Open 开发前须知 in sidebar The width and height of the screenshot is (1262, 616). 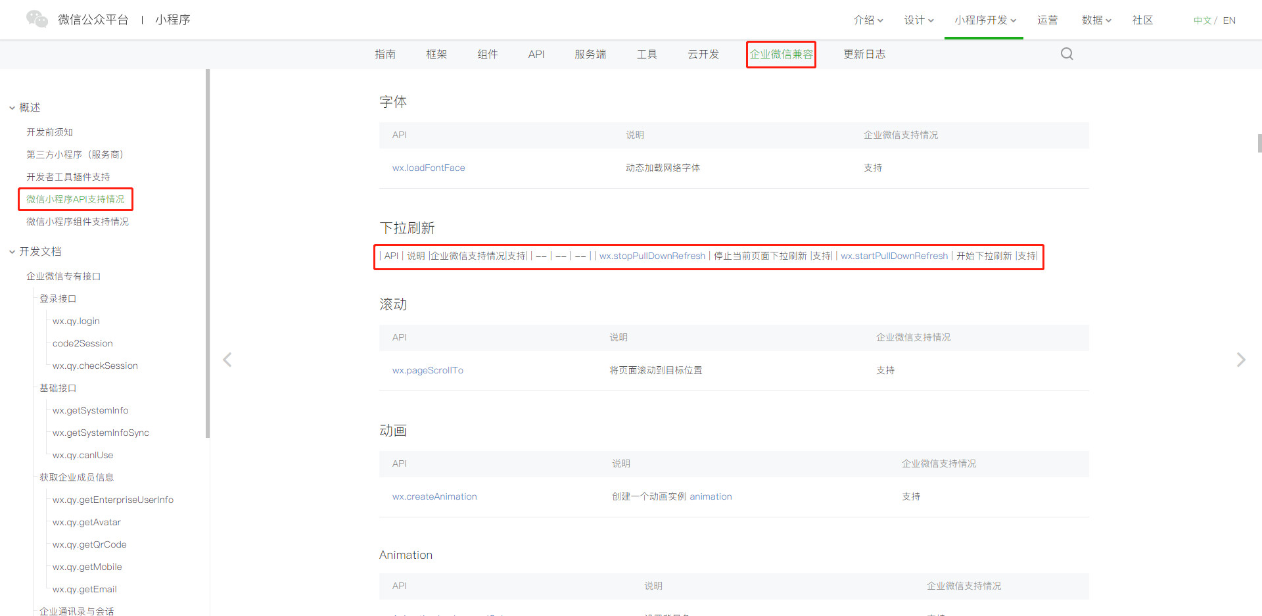click(x=49, y=132)
